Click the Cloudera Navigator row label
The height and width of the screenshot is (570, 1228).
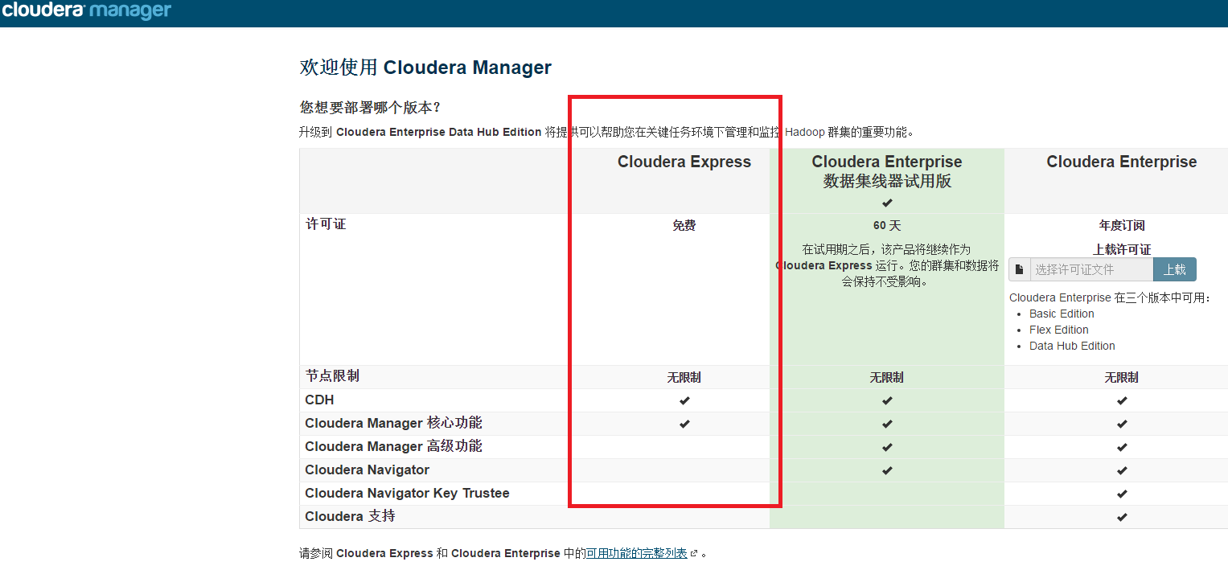[367, 470]
